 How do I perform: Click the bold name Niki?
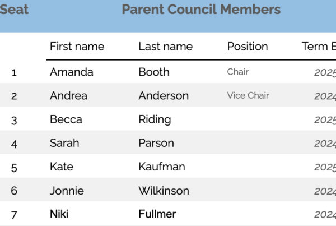(x=59, y=214)
